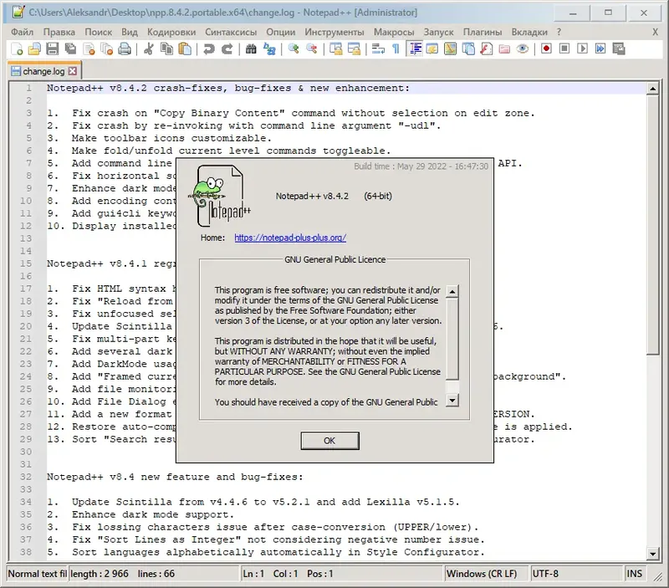Expand the Плагины menu
Viewport: 669px width, 588px height.
pos(483,32)
